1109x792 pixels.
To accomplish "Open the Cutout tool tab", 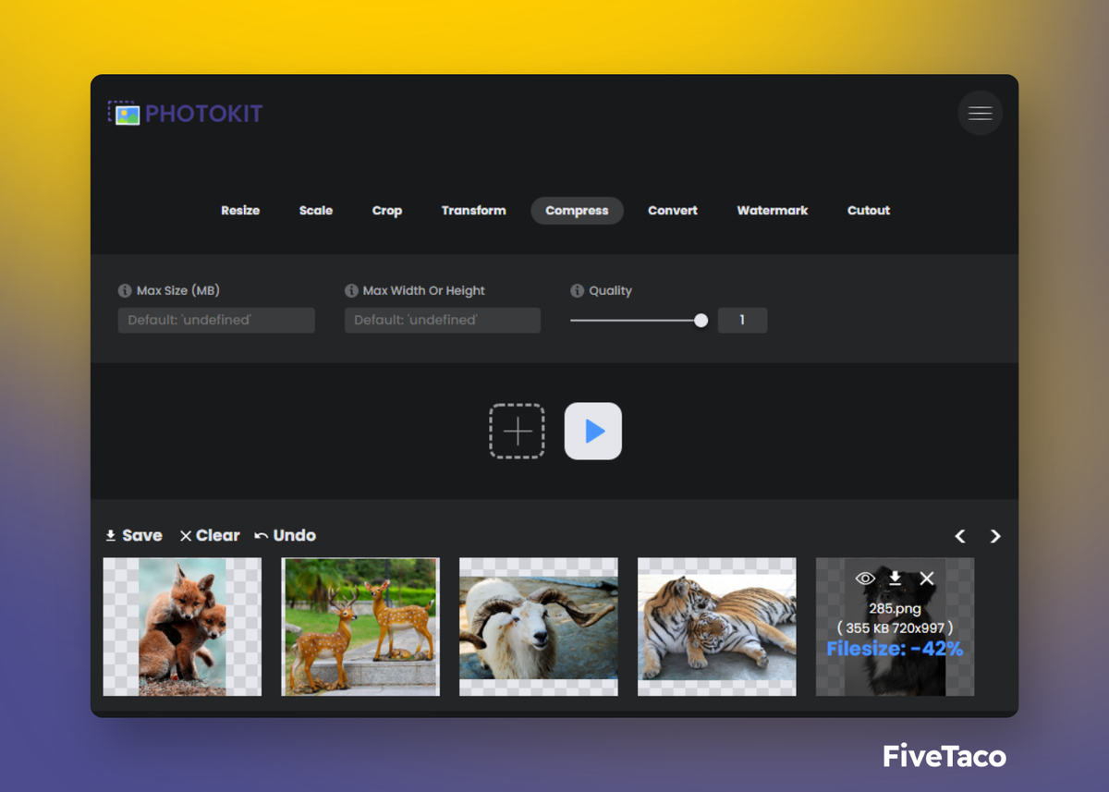I will coord(868,211).
